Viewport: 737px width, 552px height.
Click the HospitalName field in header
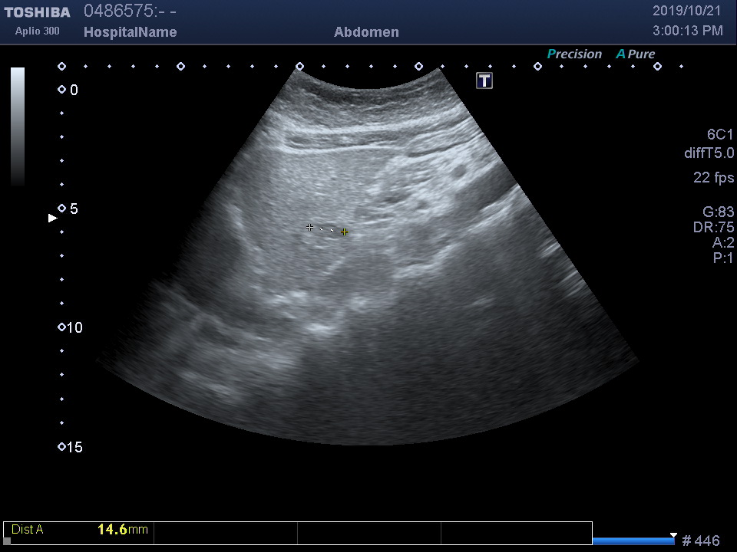[x=130, y=32]
